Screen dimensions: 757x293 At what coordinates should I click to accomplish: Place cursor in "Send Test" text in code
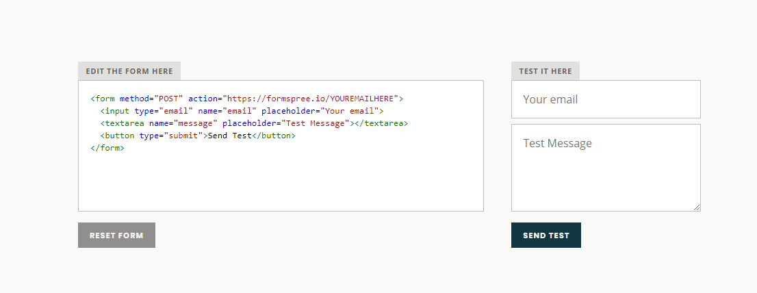[x=229, y=136]
